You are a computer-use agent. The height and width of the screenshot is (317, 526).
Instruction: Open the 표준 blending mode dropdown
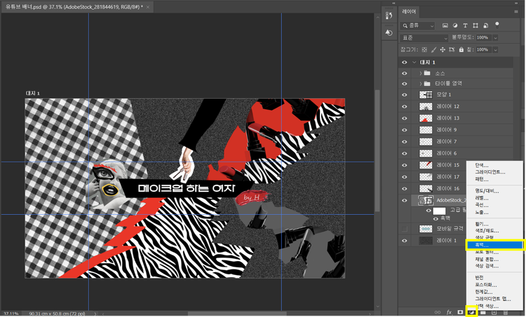(424, 37)
